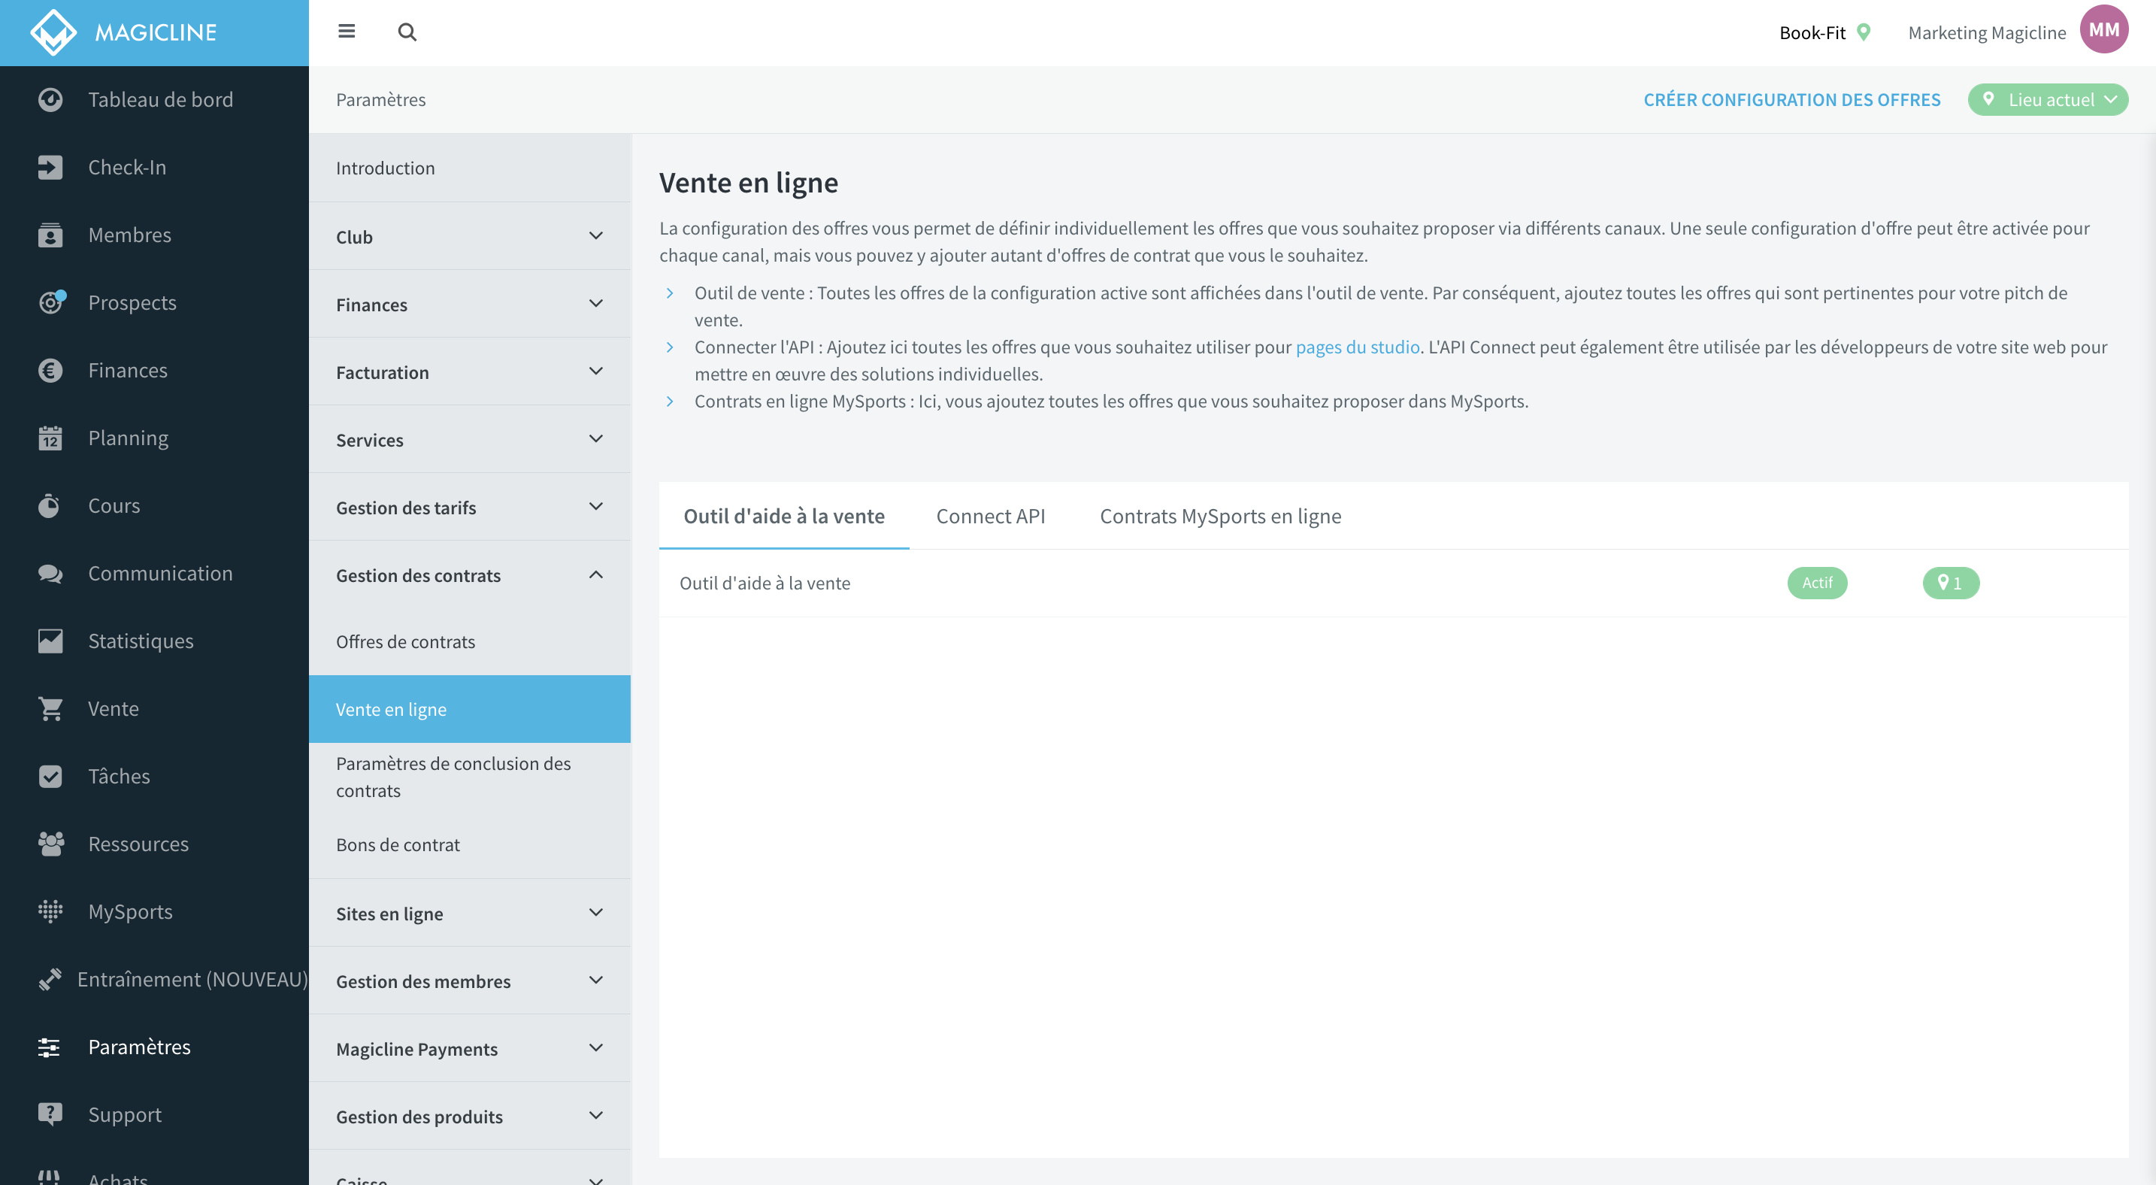Open the Tableau de bord label
The image size is (2156, 1185).
pyautogui.click(x=161, y=99)
